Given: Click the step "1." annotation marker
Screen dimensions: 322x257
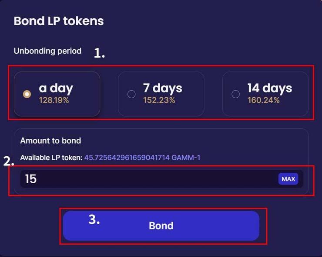Looking at the screenshot, I should click(x=100, y=53).
